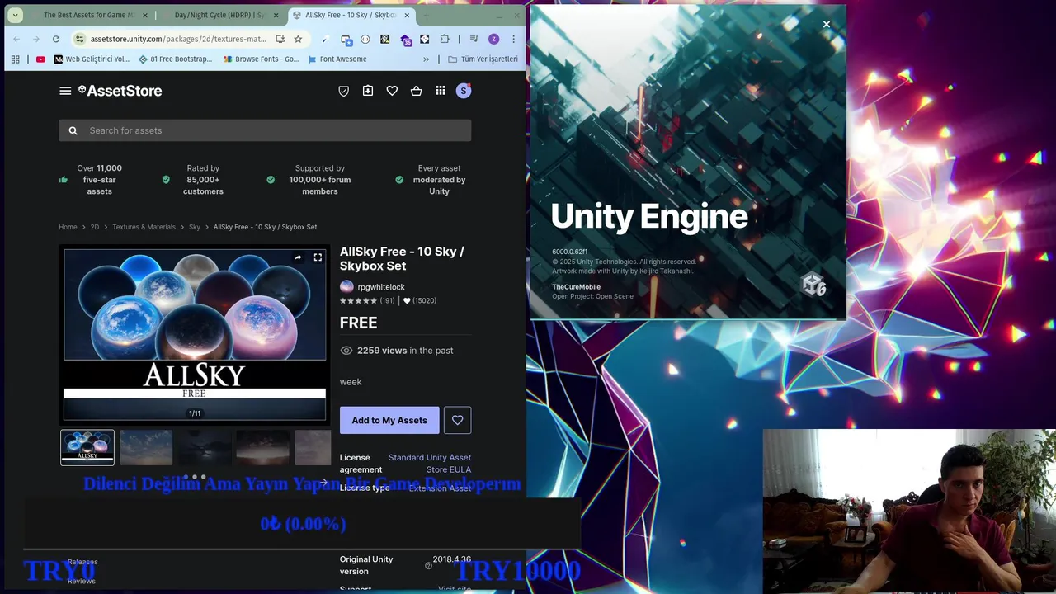This screenshot has width=1056, height=594.
Task: Open the tab search dropdown arrow
Action: 15,15
